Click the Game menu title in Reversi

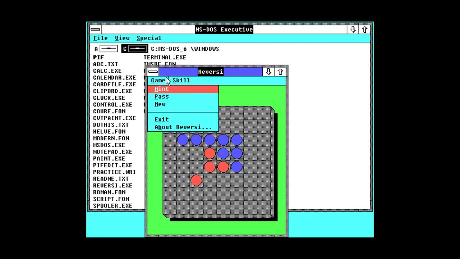158,81
